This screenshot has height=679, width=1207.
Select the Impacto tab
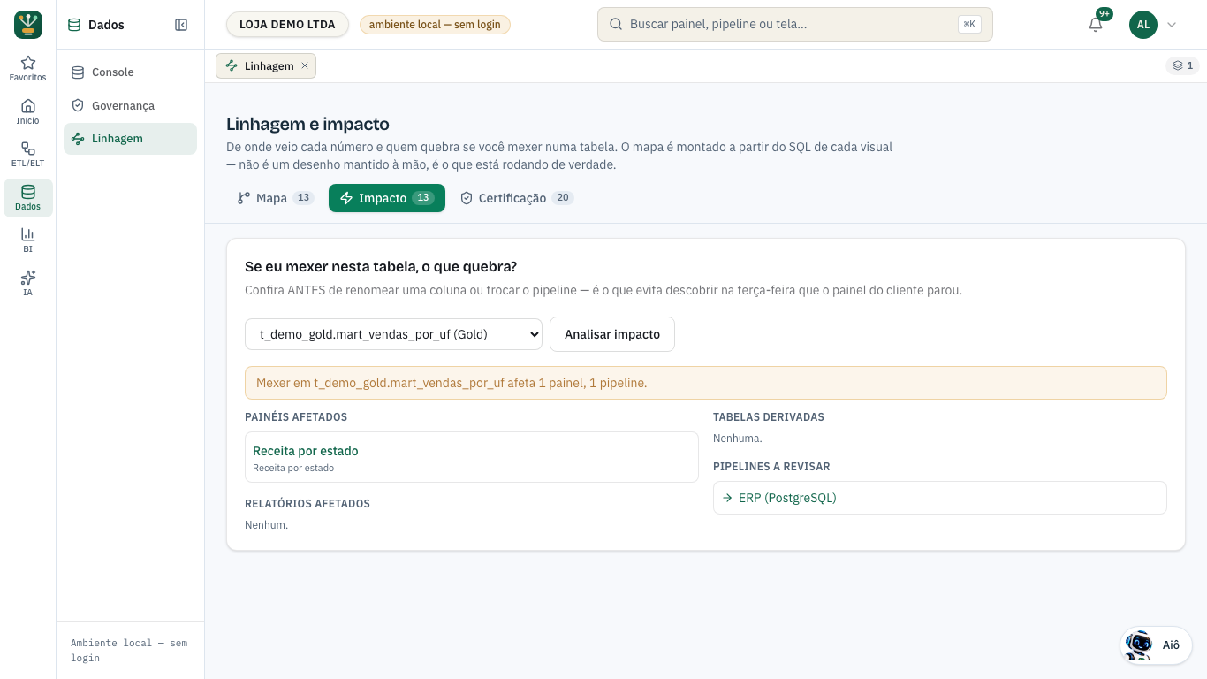[x=387, y=198]
